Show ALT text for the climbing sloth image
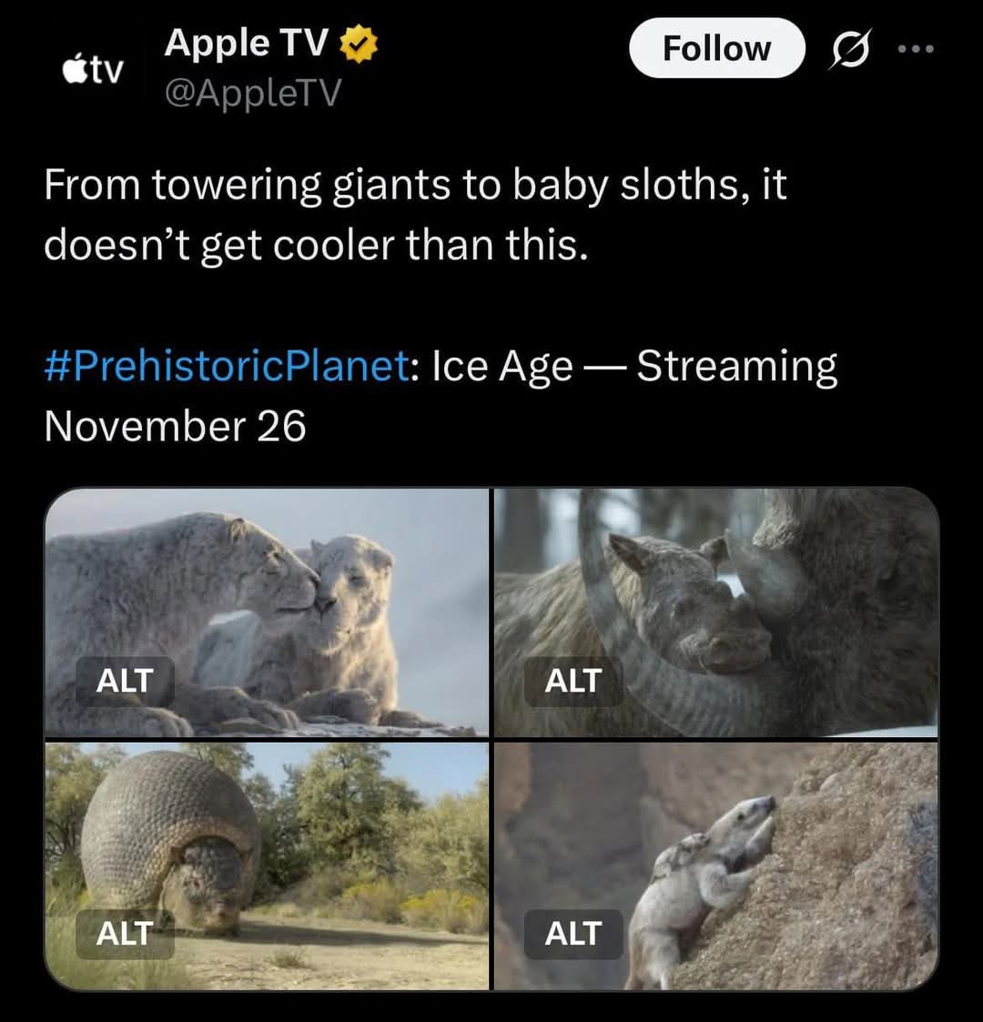The height and width of the screenshot is (1022, 983). (x=573, y=933)
